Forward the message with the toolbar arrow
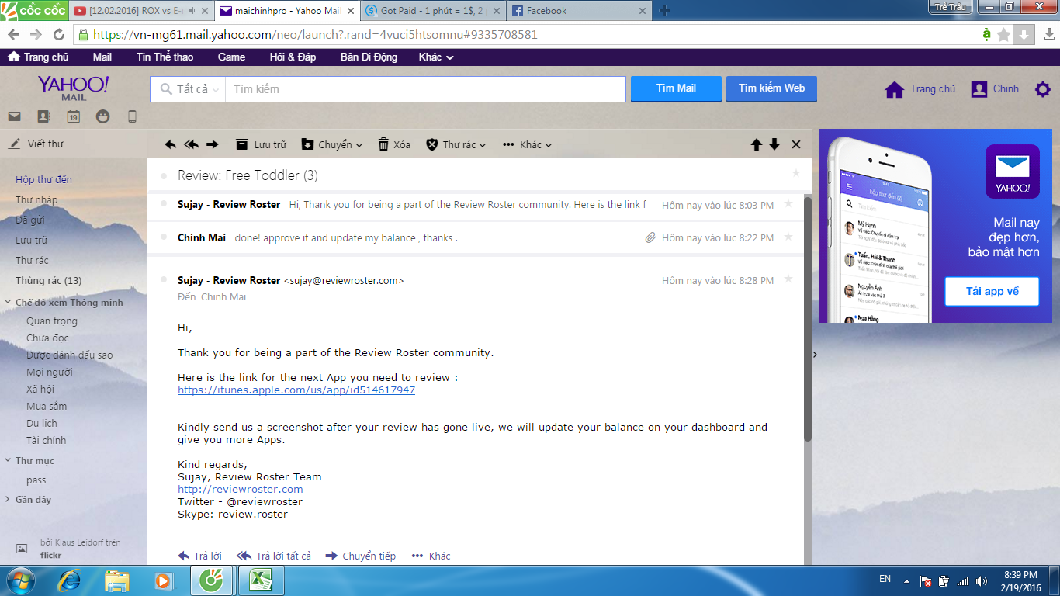 212,144
